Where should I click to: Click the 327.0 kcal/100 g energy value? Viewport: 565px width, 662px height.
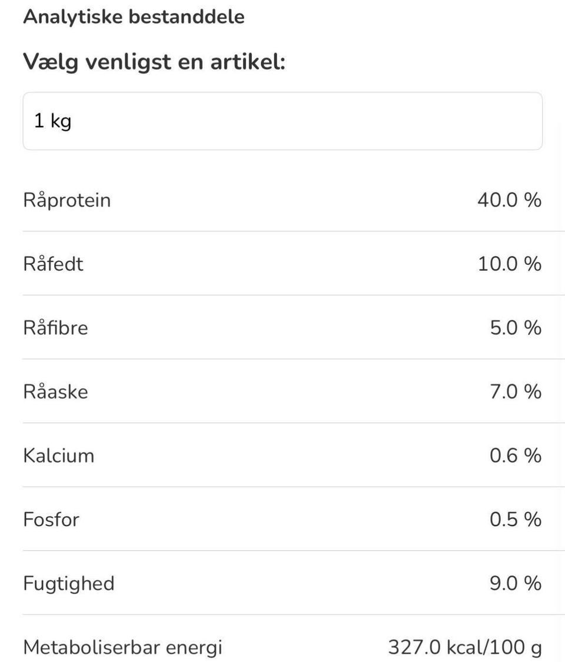[x=465, y=648]
